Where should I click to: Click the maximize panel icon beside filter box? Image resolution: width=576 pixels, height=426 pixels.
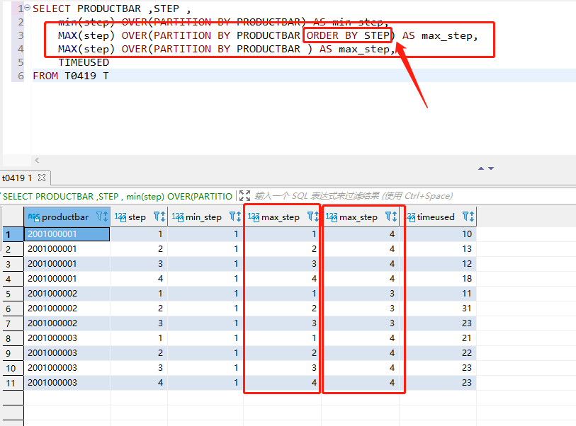pos(244,196)
